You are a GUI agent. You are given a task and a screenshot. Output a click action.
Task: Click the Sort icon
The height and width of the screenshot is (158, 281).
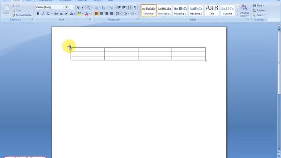point(129,7)
